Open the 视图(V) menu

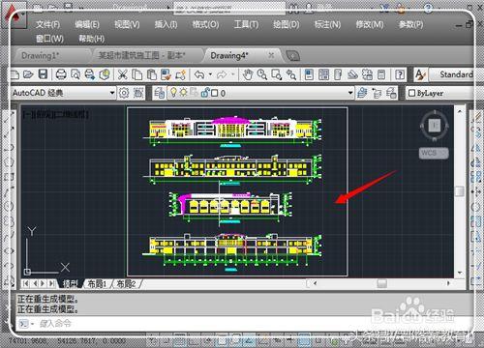[x=127, y=24]
